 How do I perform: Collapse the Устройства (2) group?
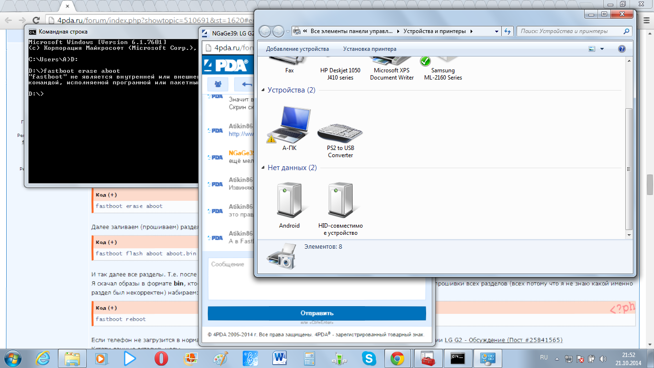(x=263, y=90)
